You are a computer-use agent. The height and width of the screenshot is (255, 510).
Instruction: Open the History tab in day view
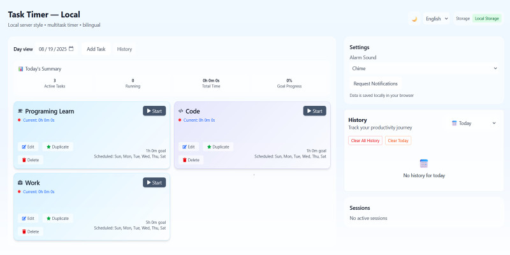[x=124, y=49]
